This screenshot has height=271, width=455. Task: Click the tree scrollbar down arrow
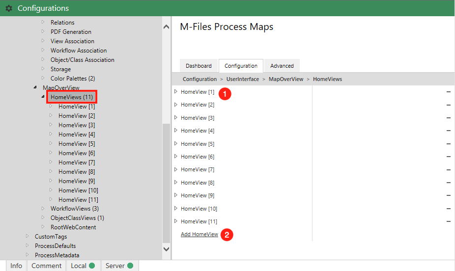(166, 249)
